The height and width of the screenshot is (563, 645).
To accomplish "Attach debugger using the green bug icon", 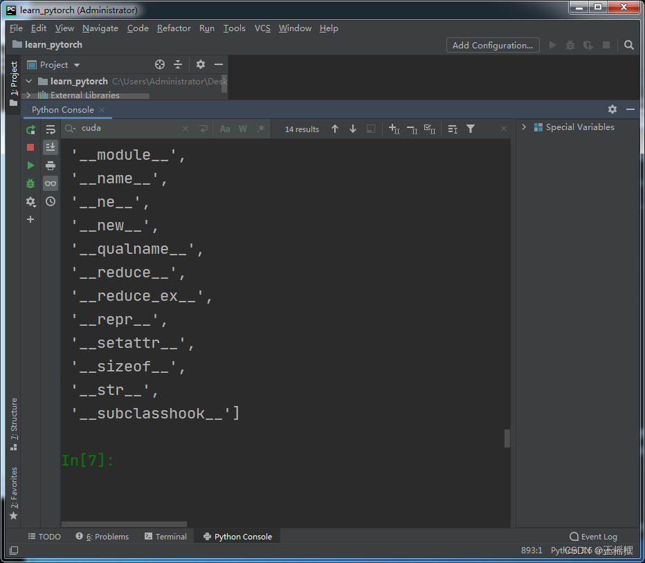I will click(30, 183).
